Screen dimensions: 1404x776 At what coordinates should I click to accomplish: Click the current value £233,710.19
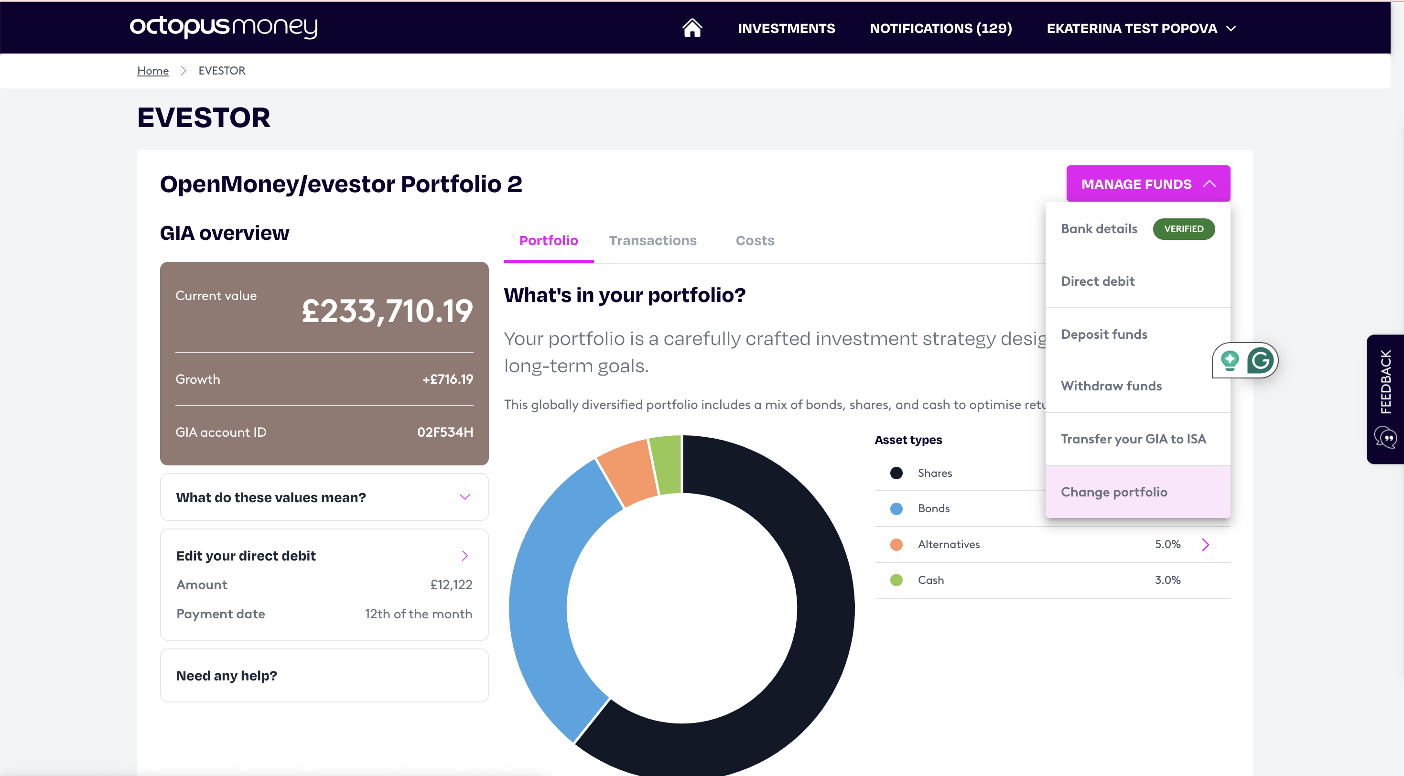pos(387,311)
